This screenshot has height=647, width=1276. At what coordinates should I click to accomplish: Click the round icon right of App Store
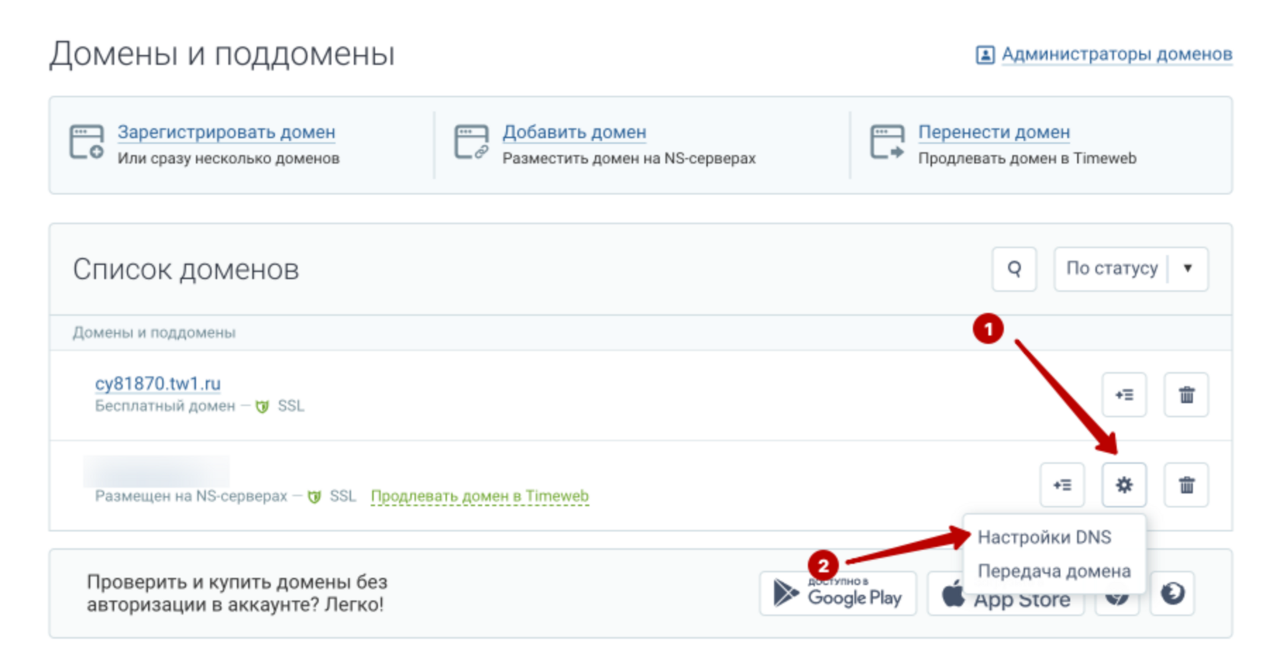(1172, 593)
